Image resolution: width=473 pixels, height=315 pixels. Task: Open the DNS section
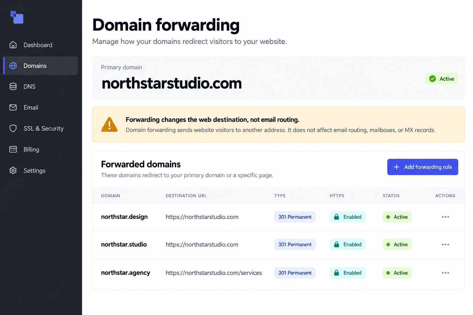tap(41, 86)
